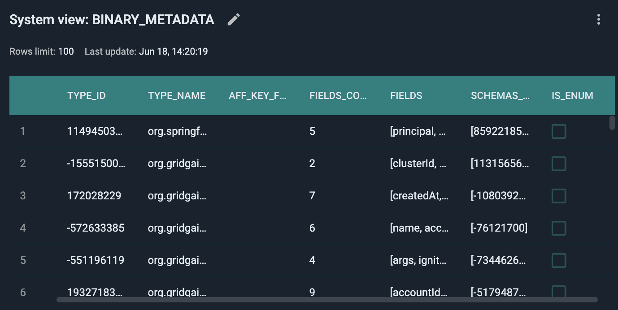Sort by TYPE_ID column header
Screen dimensions: 618x310
[x=87, y=95]
